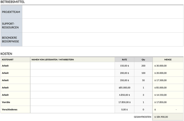
Task: Select the quantity cell showing 100
Action: click(x=143, y=73)
